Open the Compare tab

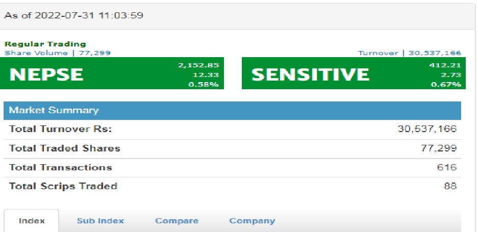tap(177, 221)
